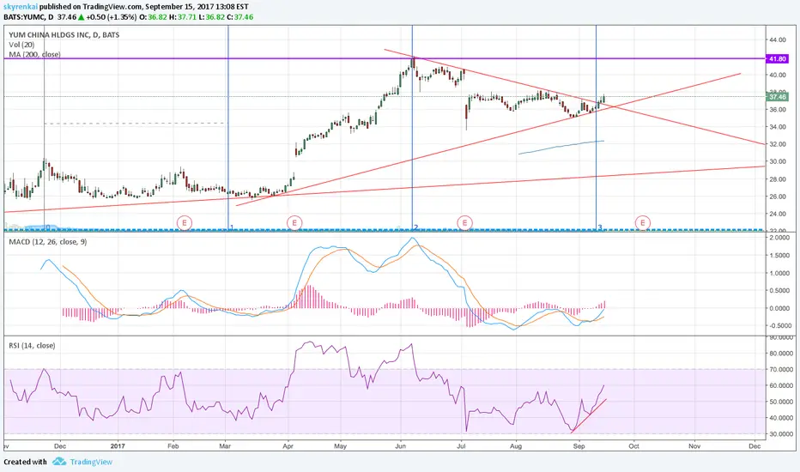This screenshot has height=472, width=800.
Task: Click the 'Created with' caption text
Action: tap(25, 462)
